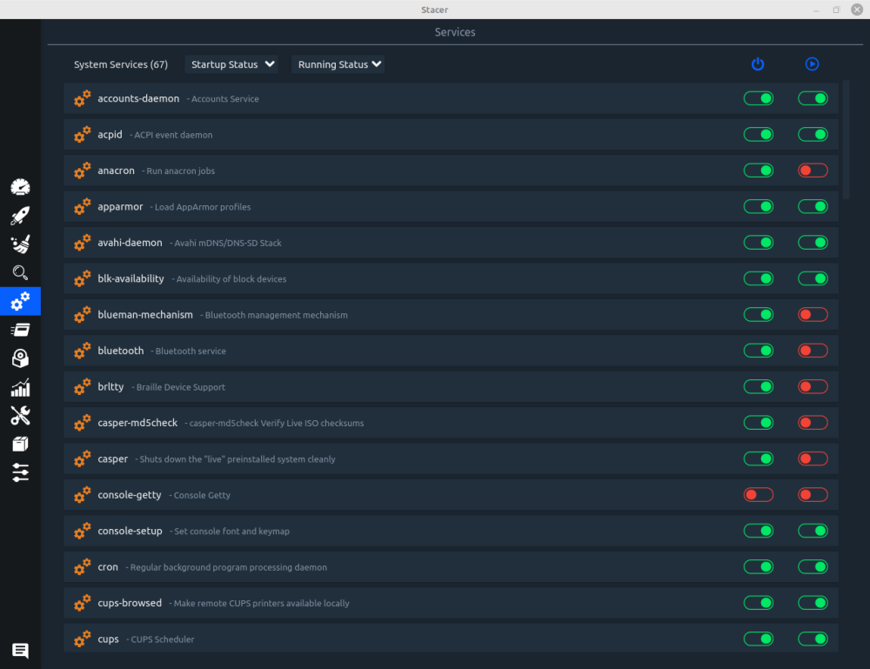The image size is (870, 669).
Task: Open Search magnifier icon in sidebar
Action: (20, 273)
